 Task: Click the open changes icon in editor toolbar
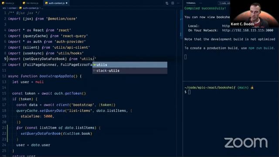167,3
